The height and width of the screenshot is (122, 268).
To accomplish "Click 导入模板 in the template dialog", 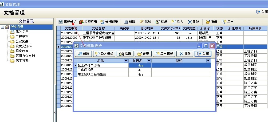I will 104,54.
